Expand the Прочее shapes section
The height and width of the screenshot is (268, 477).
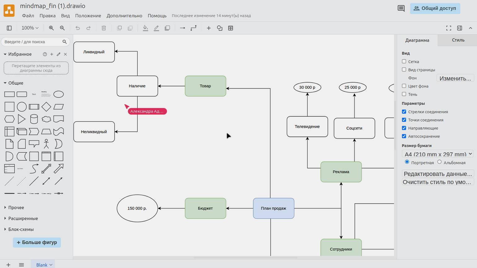click(x=14, y=208)
